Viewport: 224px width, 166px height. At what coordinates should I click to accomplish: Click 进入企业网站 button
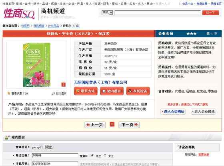click(x=204, y=111)
